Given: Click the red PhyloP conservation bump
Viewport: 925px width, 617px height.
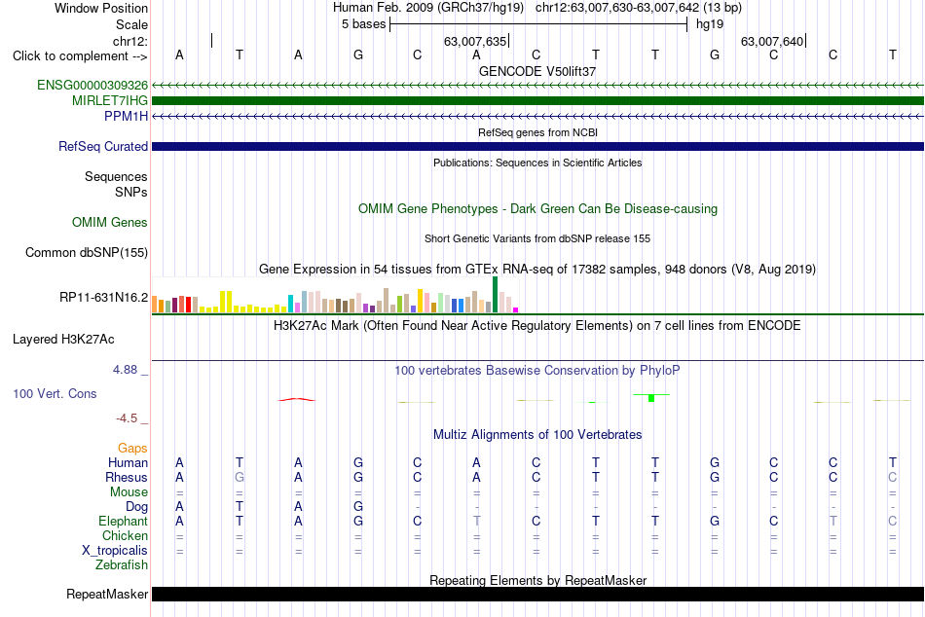Looking at the screenshot, I should tap(297, 399).
